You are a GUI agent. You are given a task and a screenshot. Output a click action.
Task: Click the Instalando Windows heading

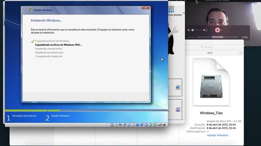point(46,21)
